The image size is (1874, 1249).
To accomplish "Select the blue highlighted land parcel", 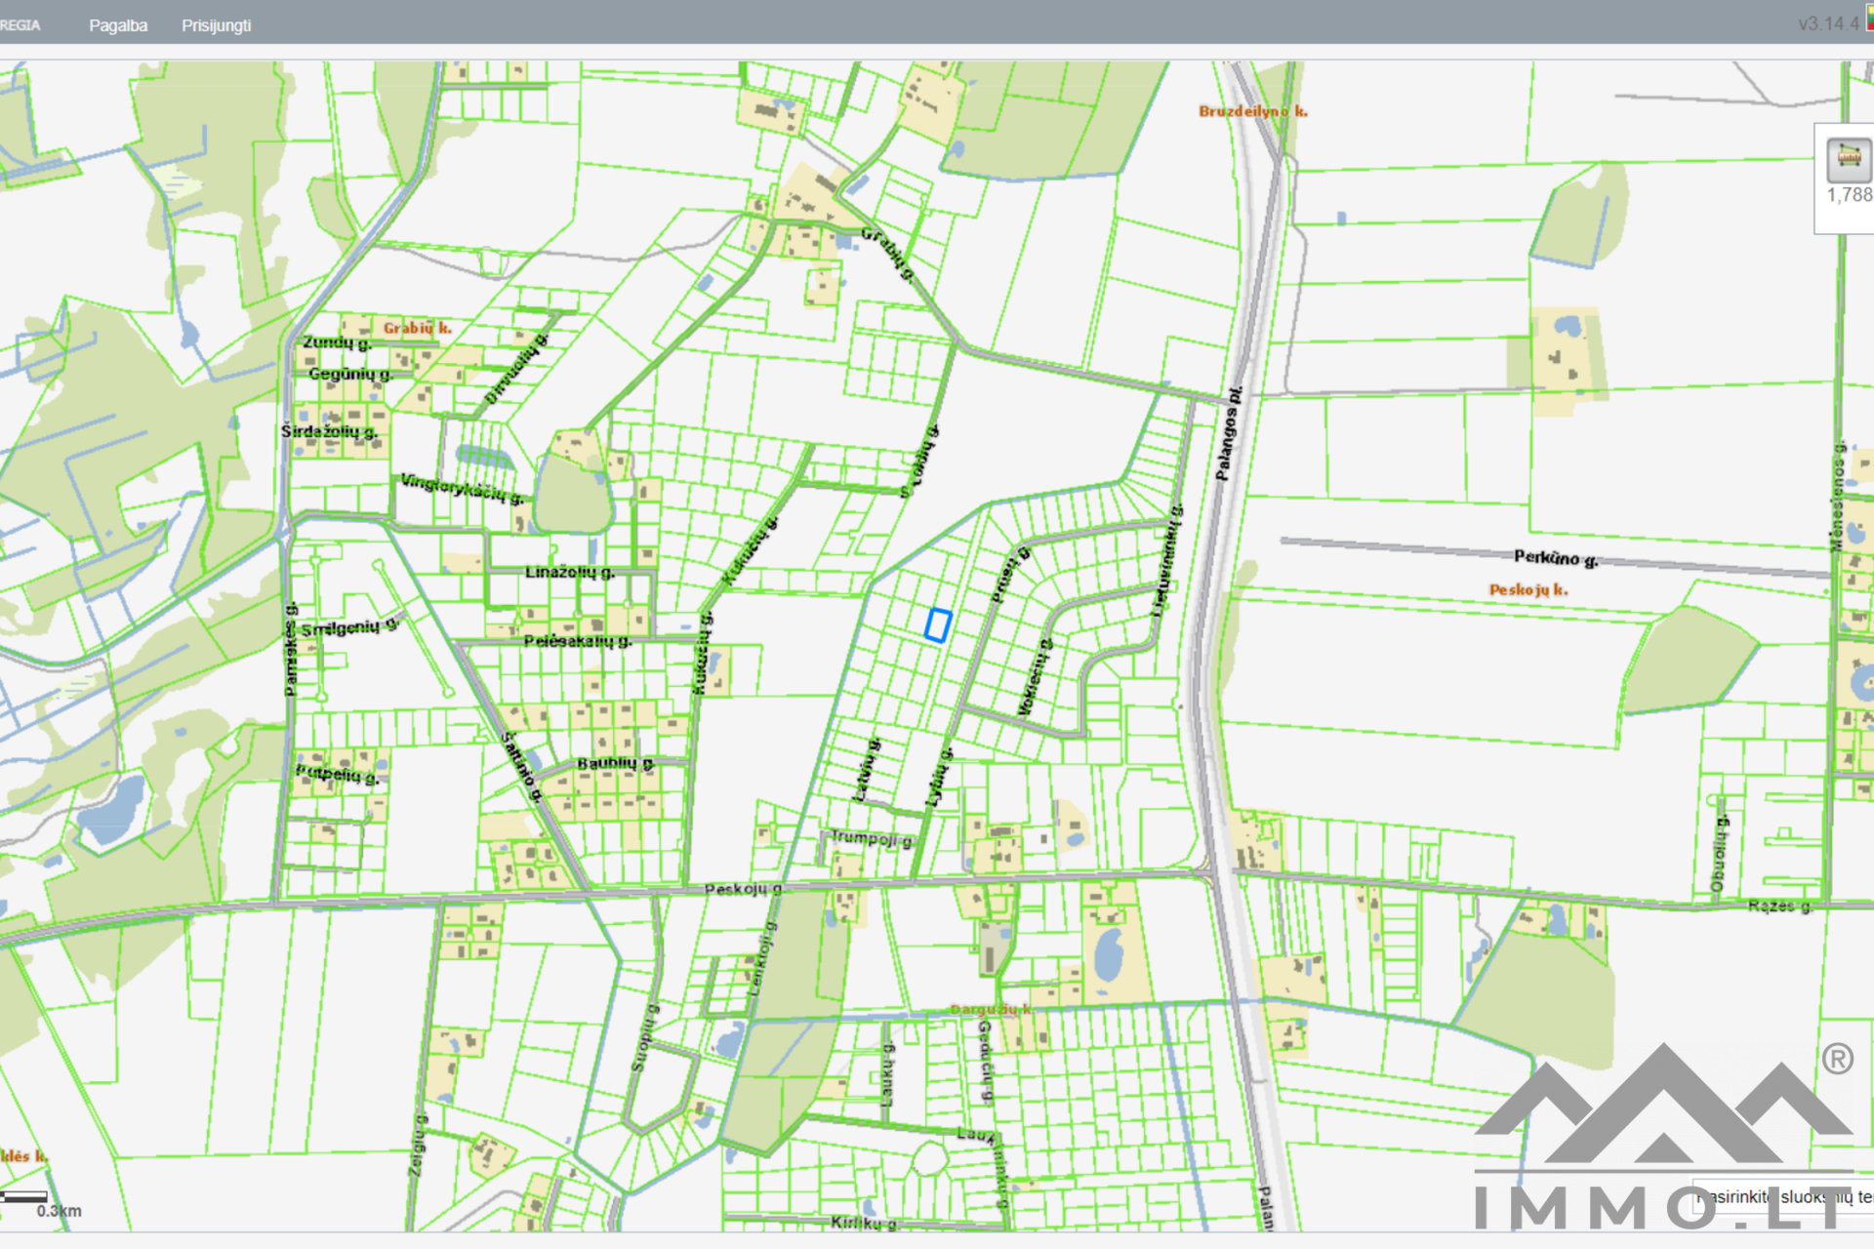I will (938, 624).
